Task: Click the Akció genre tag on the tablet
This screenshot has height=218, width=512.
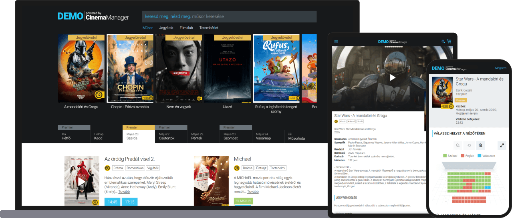Action: 343,121
